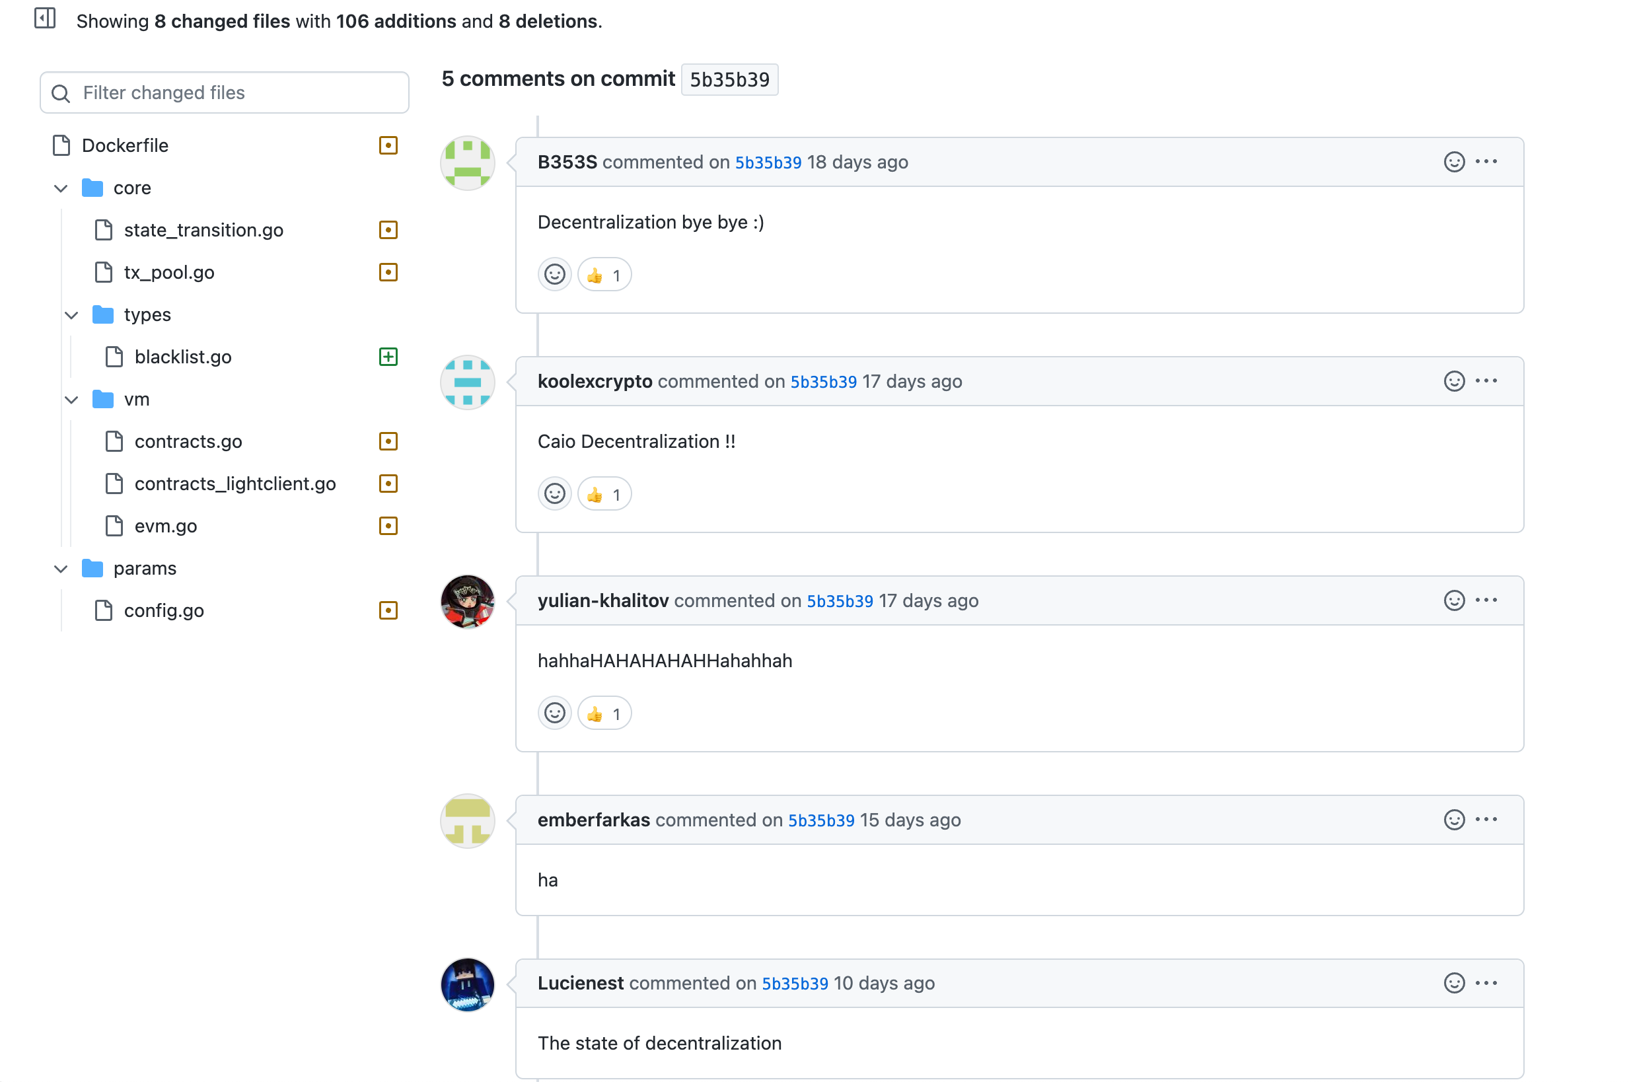
Task: Toggle thumbs up on yulian-khalitov's comment
Action: 604,714
